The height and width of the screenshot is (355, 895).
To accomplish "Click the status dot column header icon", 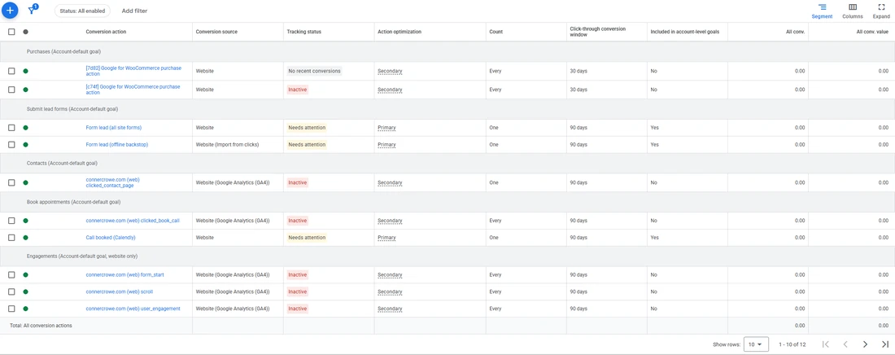I will click(25, 32).
